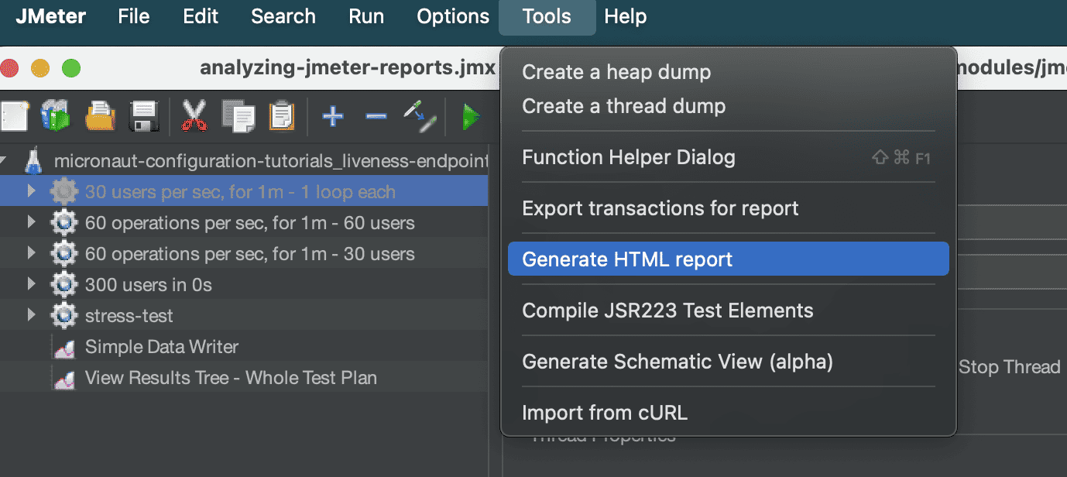This screenshot has height=477, width=1067.
Task: Expand the stress-test thread group
Action: pyautogui.click(x=31, y=315)
